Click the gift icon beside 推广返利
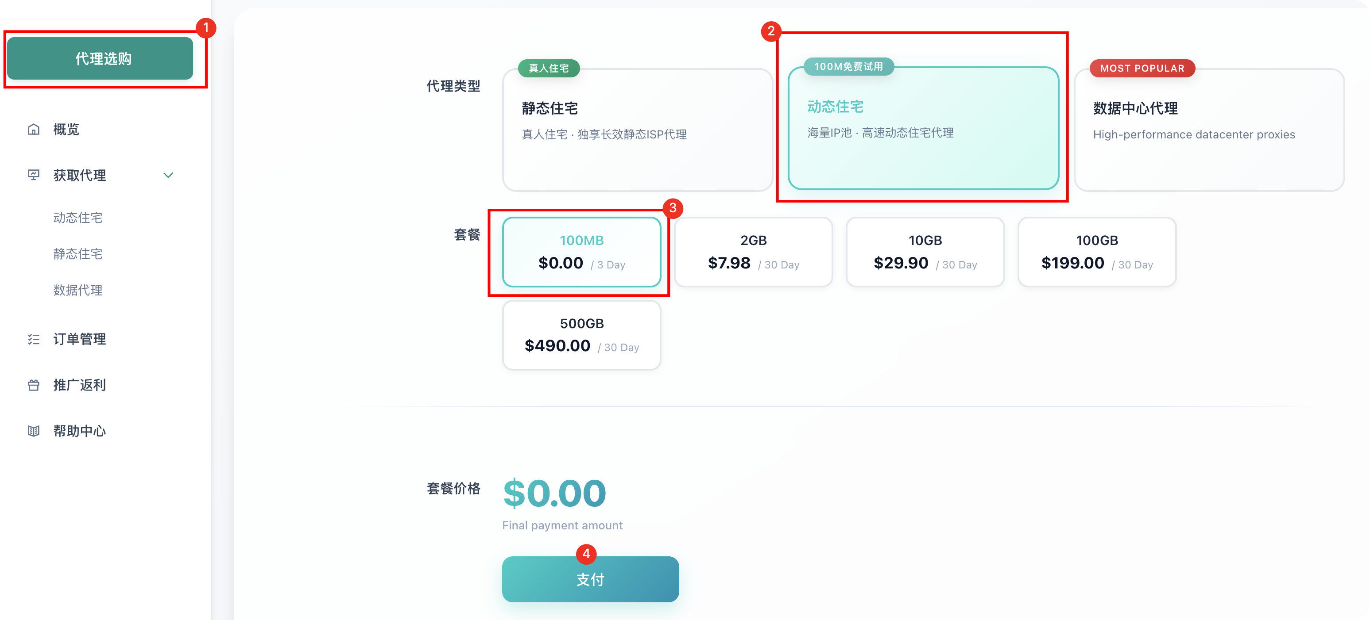This screenshot has width=1370, height=620. (x=34, y=385)
